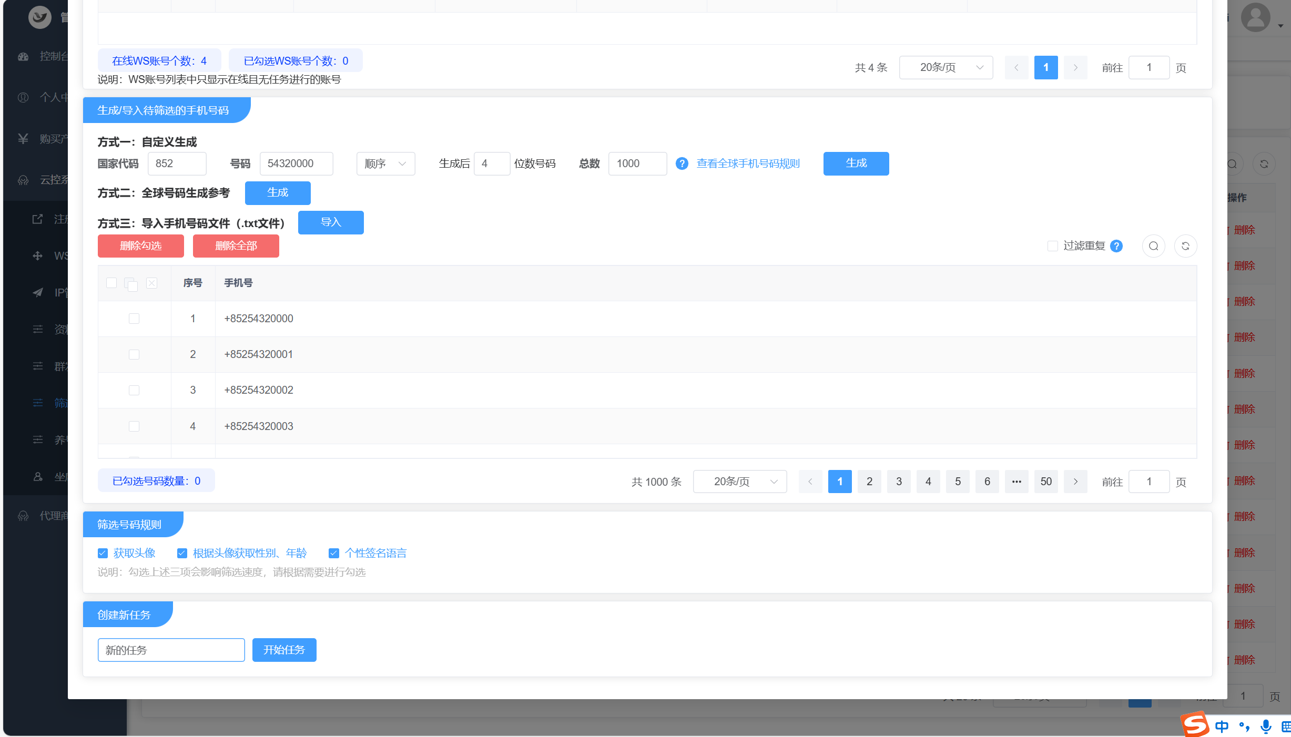Click the background page's refresh icon at the upper right
Viewport: 1291px width, 737px height.
pyautogui.click(x=1264, y=164)
